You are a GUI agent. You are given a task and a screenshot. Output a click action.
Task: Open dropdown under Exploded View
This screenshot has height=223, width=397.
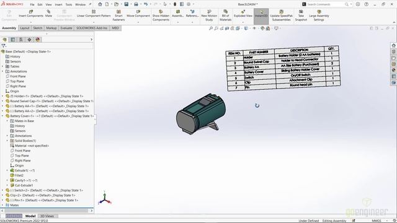coord(243,22)
